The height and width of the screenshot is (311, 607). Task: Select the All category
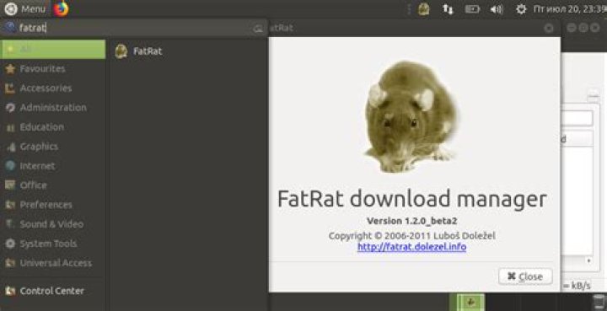click(52, 49)
